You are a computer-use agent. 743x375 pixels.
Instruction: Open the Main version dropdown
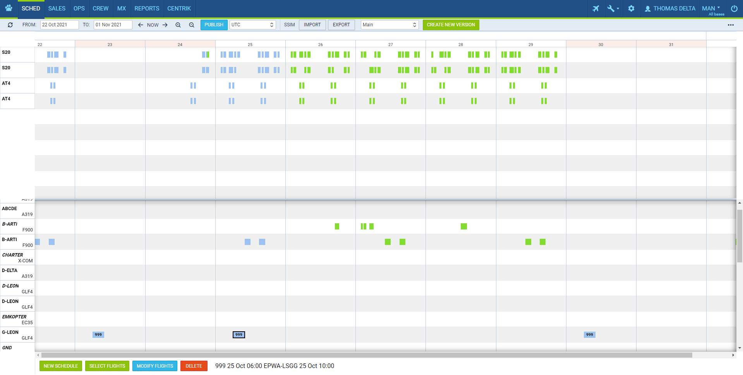coord(389,24)
